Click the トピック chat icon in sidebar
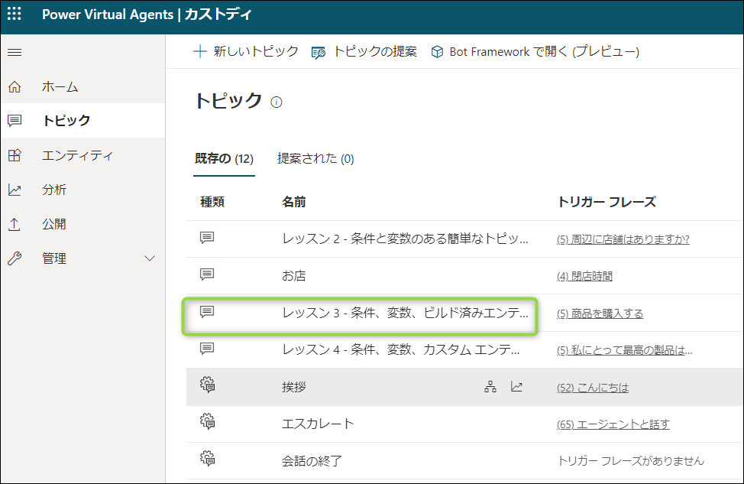This screenshot has height=484, width=744. click(15, 121)
